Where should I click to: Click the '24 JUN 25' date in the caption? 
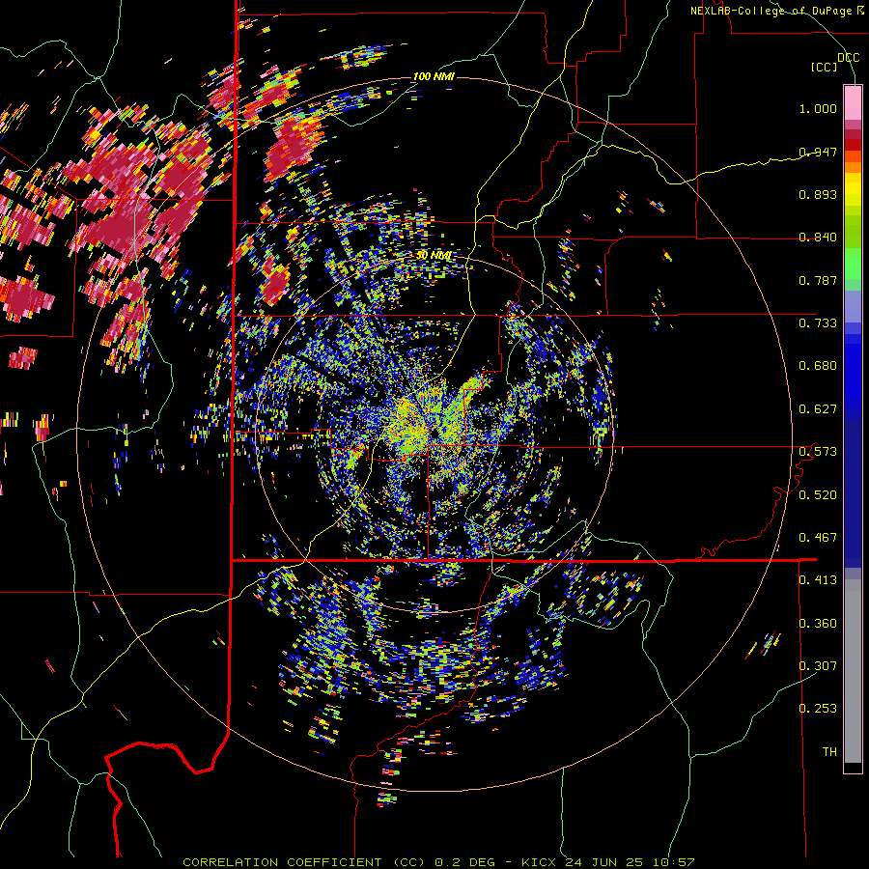pyautogui.click(x=604, y=862)
